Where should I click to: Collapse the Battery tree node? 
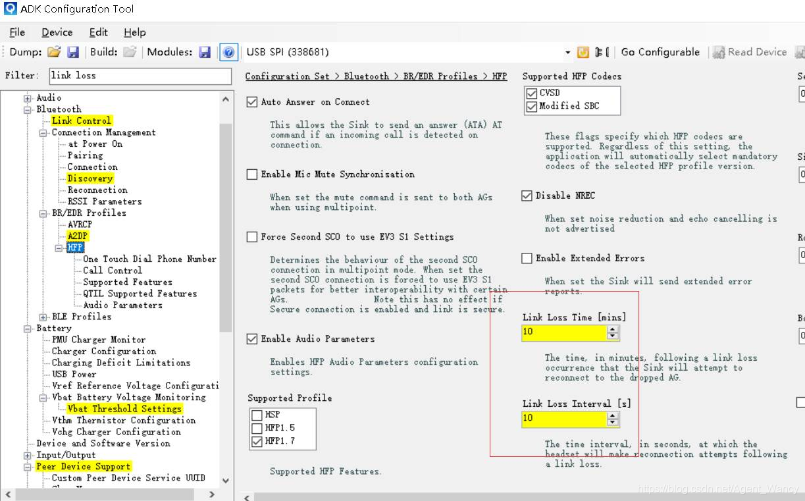(28, 328)
